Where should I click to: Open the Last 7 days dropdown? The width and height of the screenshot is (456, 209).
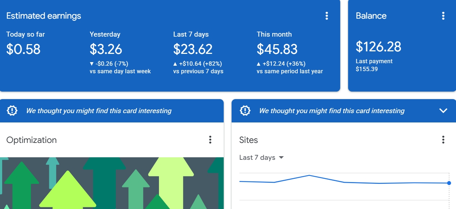tap(262, 158)
